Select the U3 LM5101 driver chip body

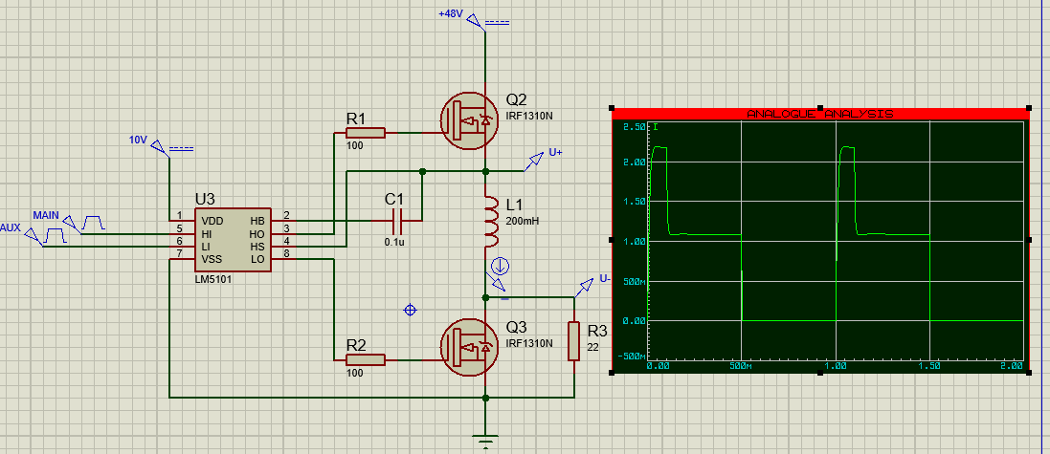[231, 239]
